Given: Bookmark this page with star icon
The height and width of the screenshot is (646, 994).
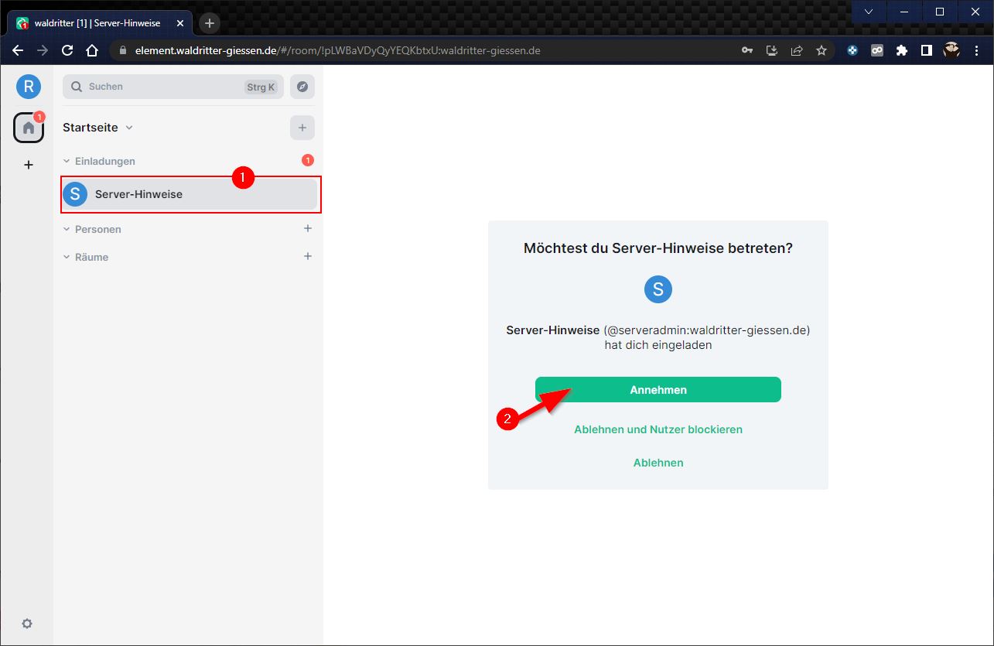Looking at the screenshot, I should (x=822, y=50).
